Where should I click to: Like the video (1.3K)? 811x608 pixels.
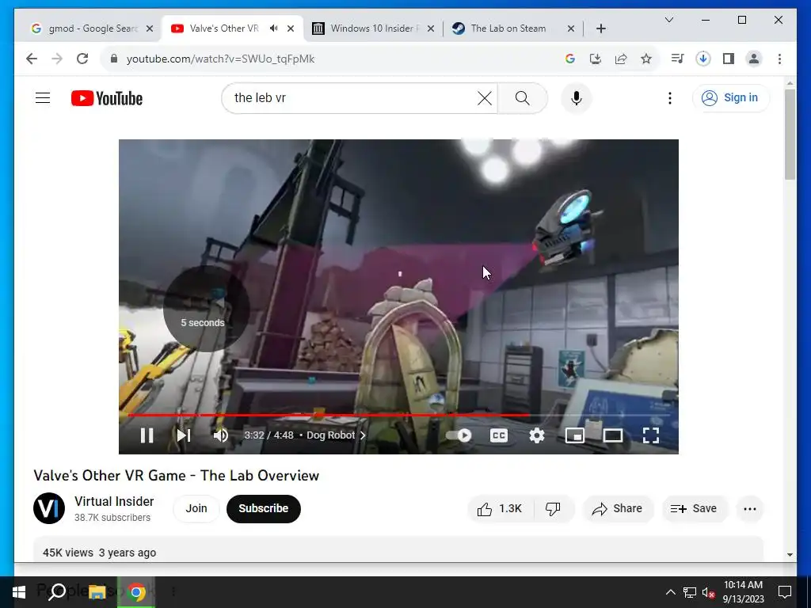click(x=500, y=509)
